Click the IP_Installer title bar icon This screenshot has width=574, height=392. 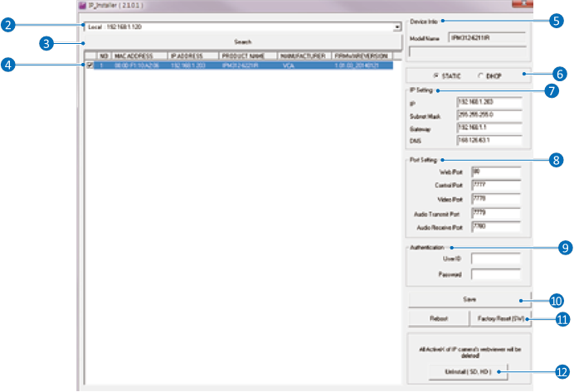(x=82, y=5)
